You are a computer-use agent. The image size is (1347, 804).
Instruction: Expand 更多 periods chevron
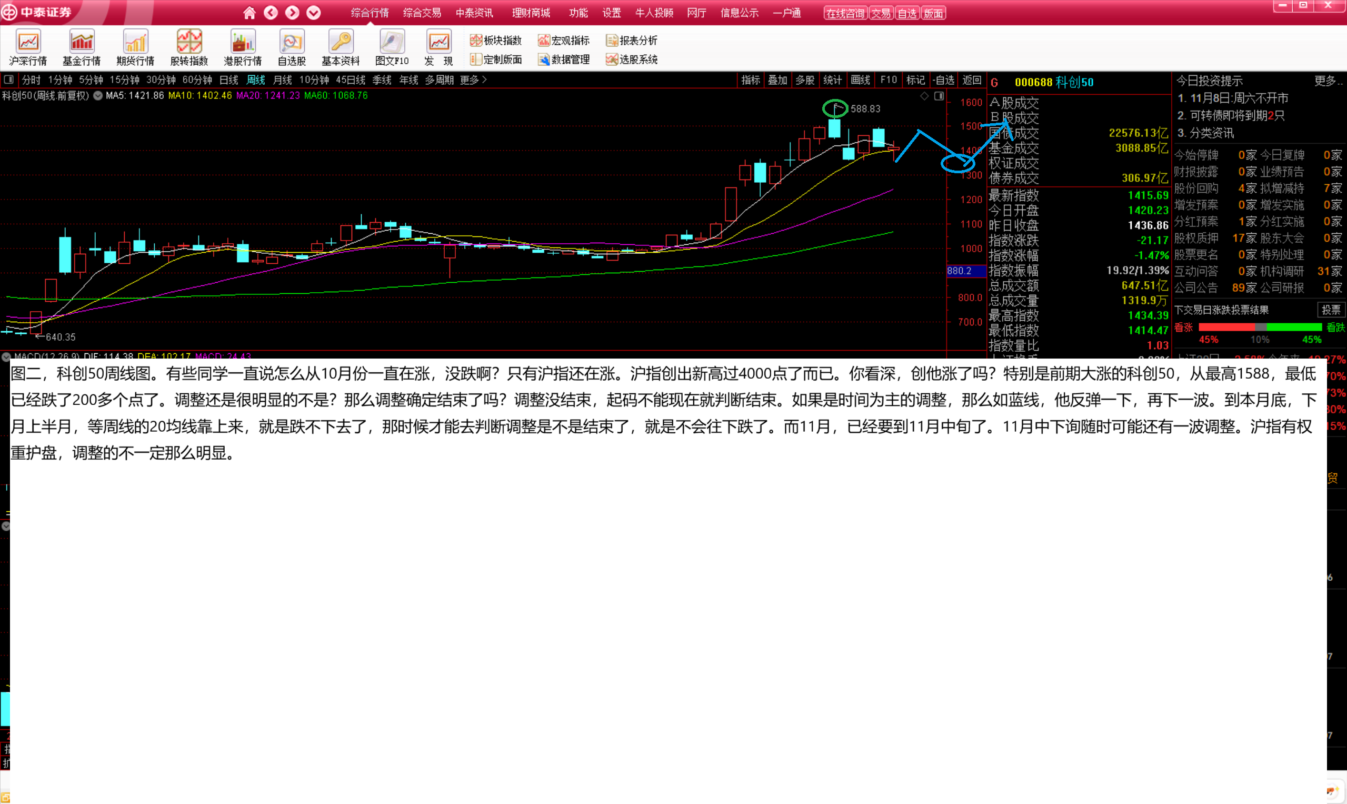click(484, 80)
